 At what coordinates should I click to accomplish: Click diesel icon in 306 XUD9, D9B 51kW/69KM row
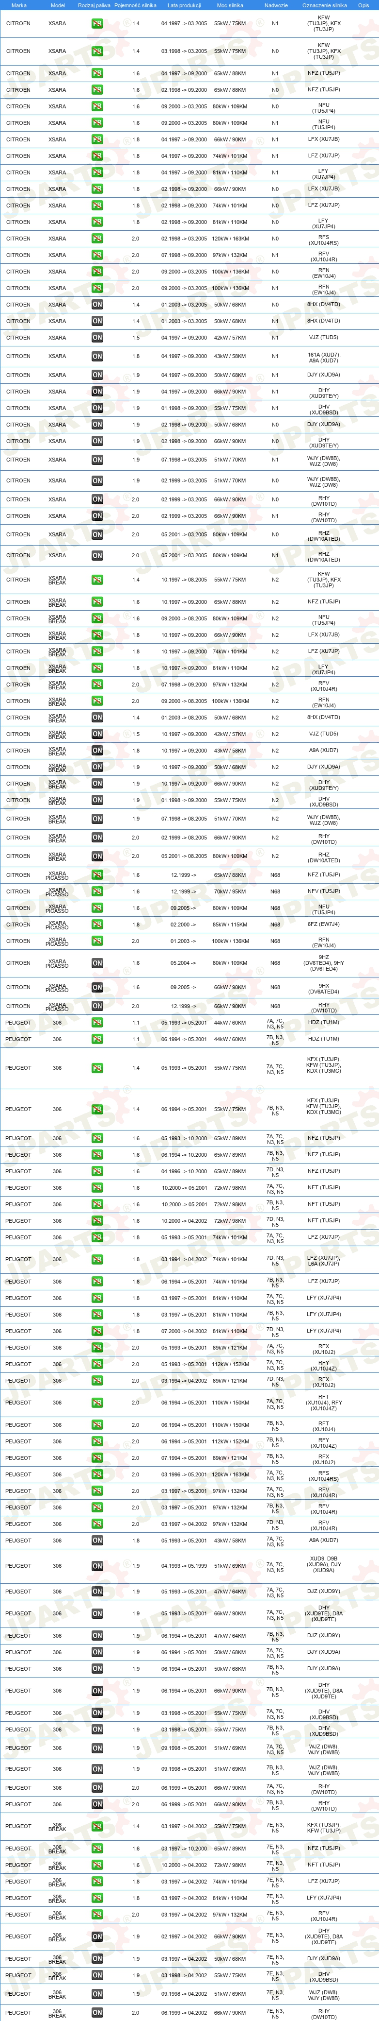click(x=97, y=1566)
